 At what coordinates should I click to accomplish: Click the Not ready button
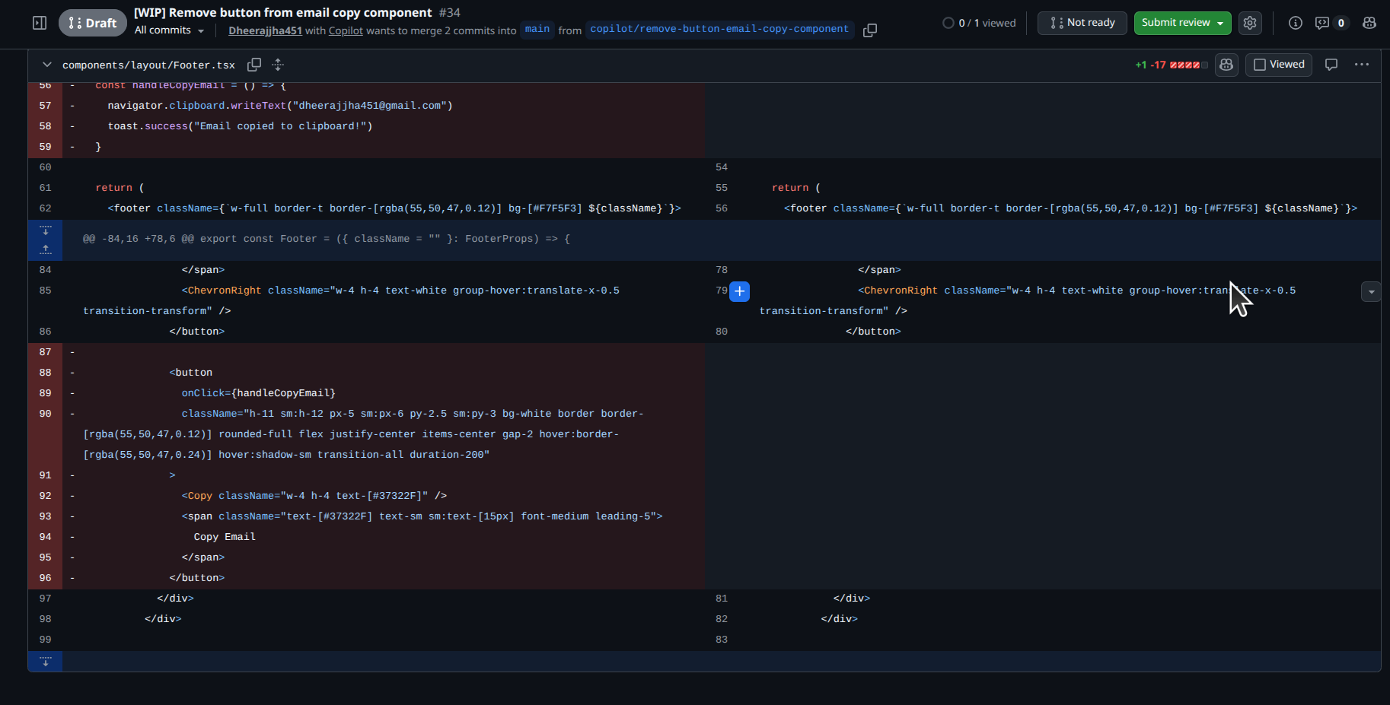tap(1082, 23)
